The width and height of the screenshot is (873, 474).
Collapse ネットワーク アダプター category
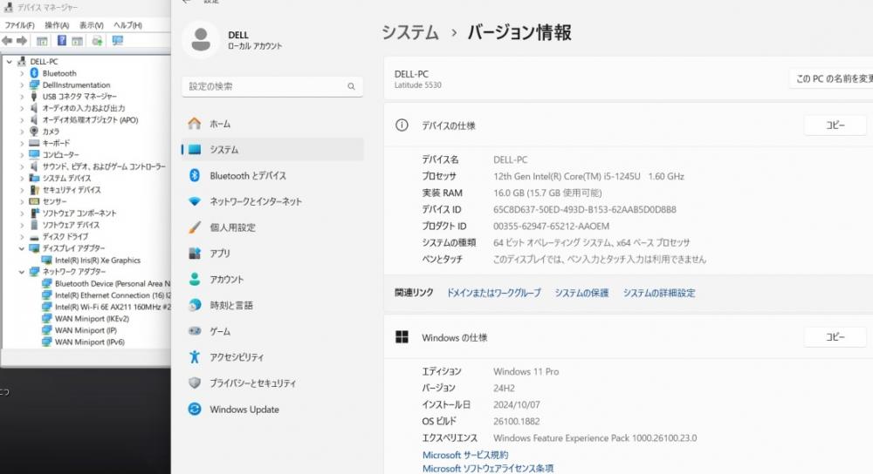[x=22, y=272]
